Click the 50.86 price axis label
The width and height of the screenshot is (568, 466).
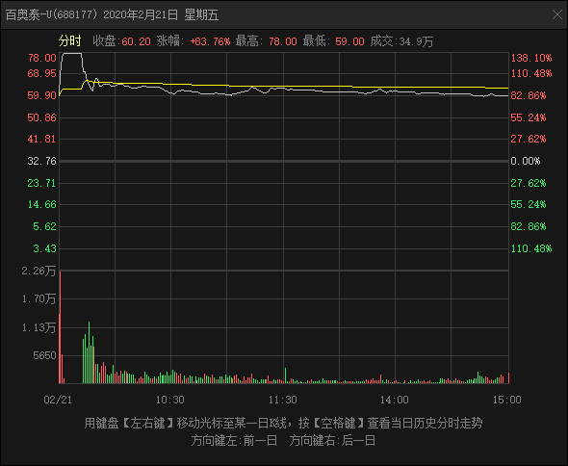click(x=42, y=117)
